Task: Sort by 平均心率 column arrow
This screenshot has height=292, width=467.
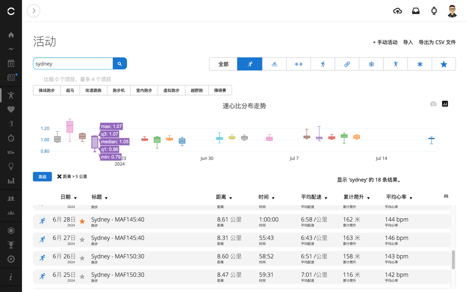Action: 411,198
